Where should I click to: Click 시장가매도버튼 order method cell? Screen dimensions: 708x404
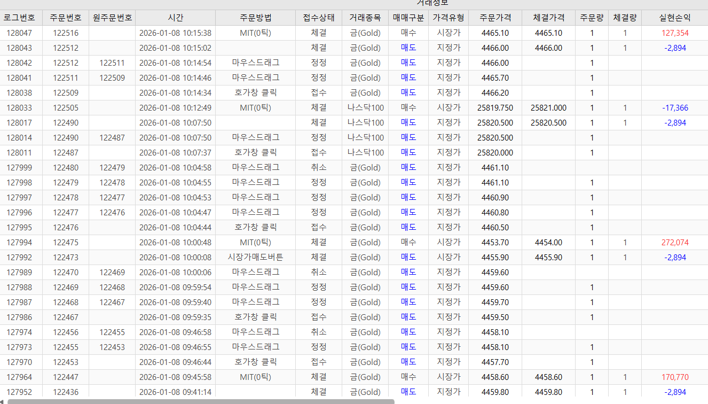[x=255, y=257]
